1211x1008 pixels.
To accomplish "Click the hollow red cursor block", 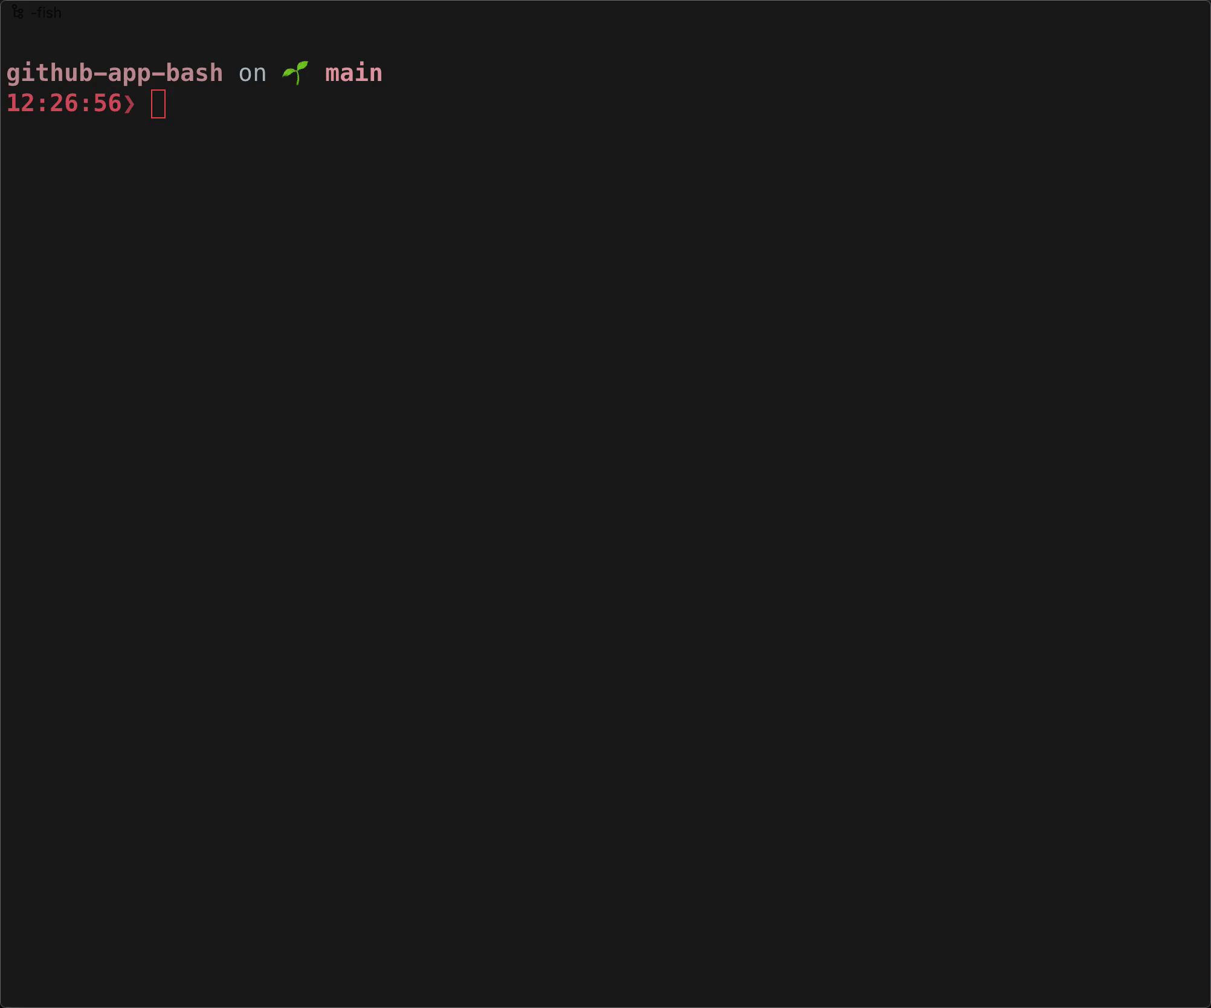I will coord(158,104).
